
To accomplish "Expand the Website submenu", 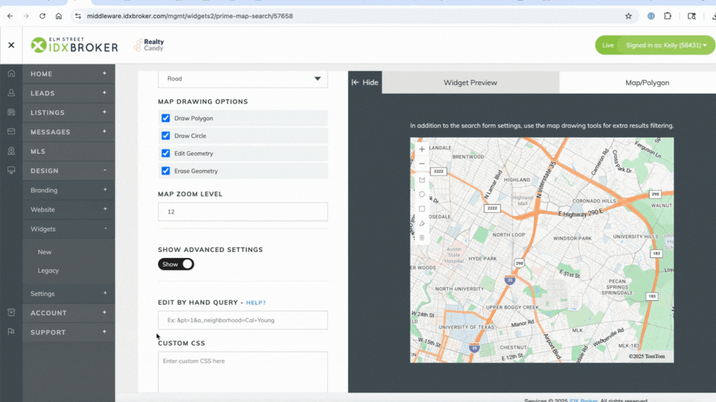I will click(104, 209).
